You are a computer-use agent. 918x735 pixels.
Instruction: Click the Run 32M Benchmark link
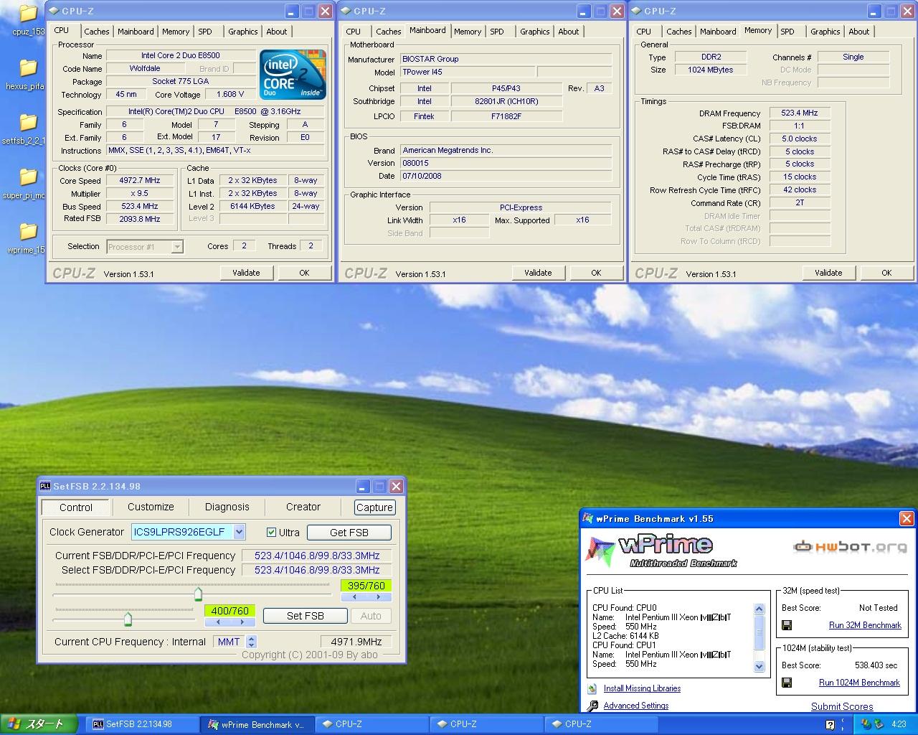coord(865,625)
